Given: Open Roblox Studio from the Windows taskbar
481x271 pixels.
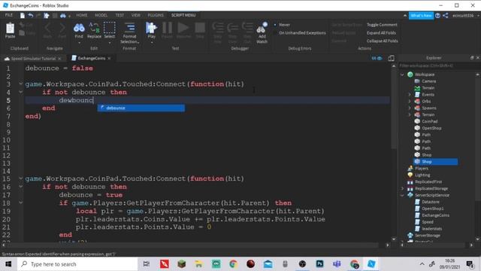Looking at the screenshot, I should coord(371,264).
